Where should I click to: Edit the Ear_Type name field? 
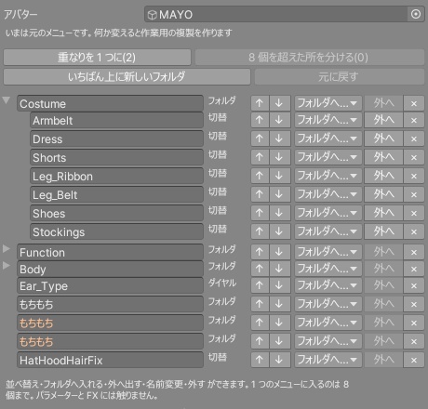tap(110, 285)
